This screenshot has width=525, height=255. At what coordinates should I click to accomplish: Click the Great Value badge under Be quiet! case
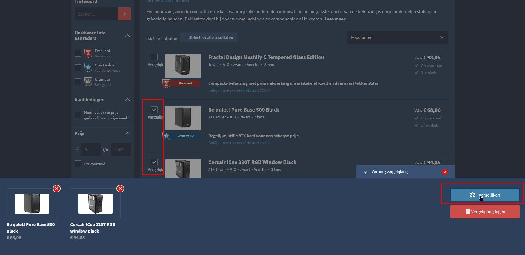tap(182, 136)
